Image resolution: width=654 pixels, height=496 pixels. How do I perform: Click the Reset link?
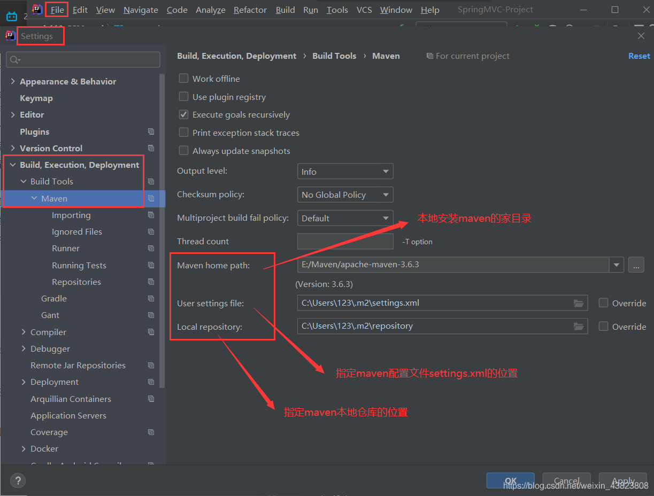tap(639, 56)
